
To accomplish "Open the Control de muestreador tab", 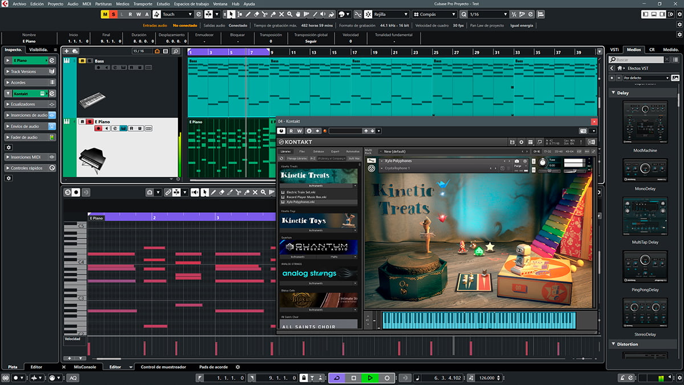I will tap(163, 367).
